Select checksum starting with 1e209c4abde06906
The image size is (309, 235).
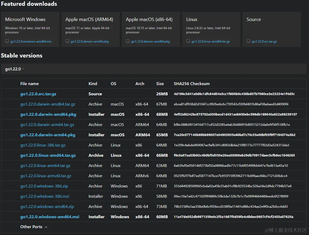point(232,145)
